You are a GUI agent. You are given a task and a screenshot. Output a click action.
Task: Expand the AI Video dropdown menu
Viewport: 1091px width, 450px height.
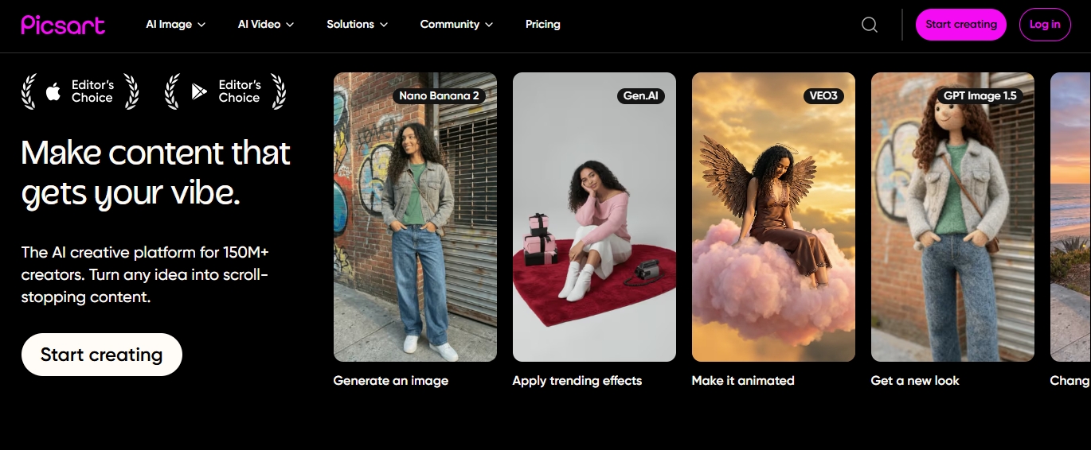coord(266,25)
